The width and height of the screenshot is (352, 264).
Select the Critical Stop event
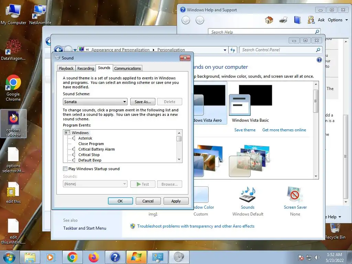point(89,155)
